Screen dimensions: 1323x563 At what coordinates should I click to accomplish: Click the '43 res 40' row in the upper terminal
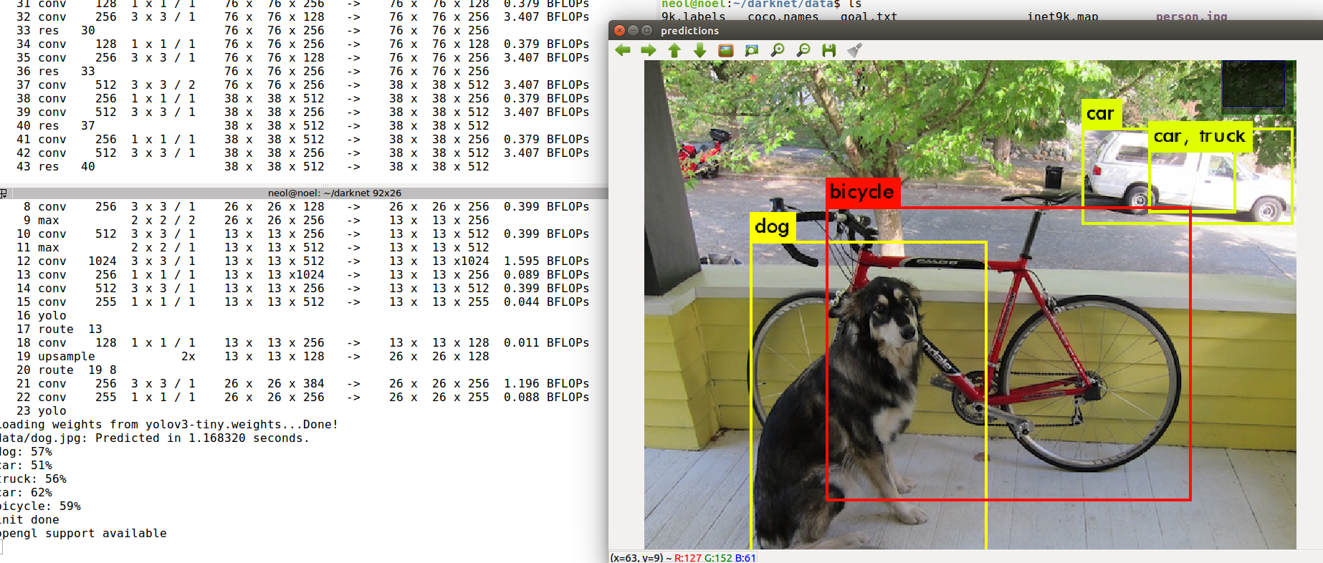pyautogui.click(x=252, y=167)
